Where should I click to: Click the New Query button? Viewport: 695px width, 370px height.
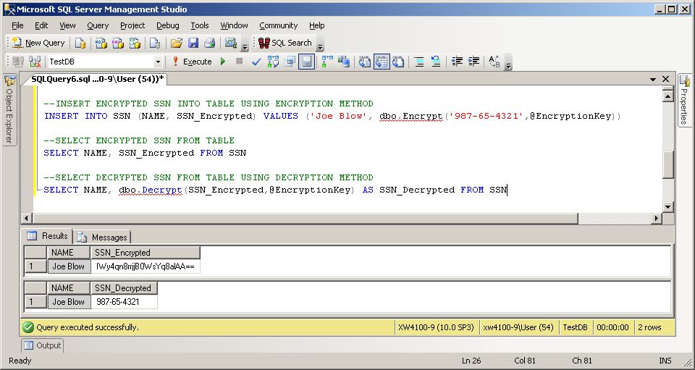[39, 43]
